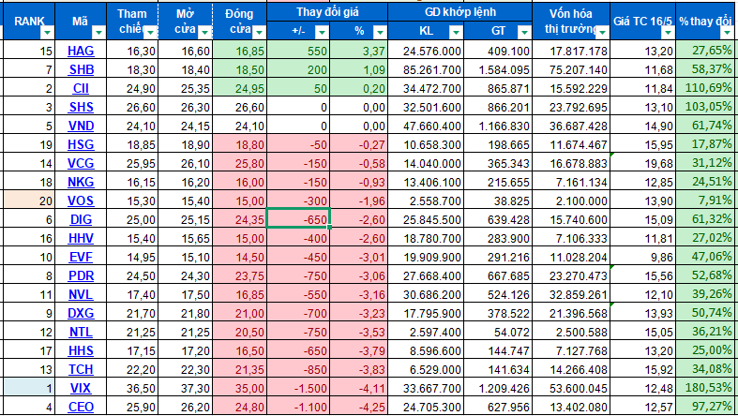Open the Vốn hóa thị trường filter dropdown
Image resolution: width=738 pixels, height=416 pixels.
pyautogui.click(x=602, y=33)
